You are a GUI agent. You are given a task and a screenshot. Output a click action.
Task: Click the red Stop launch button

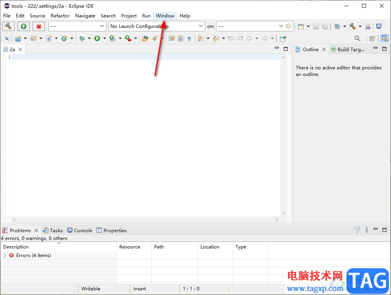pos(39,26)
